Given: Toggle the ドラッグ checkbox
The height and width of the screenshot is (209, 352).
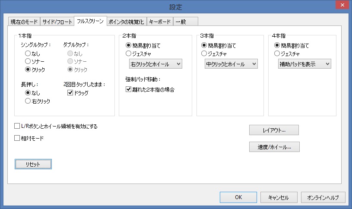Looking at the screenshot, I should pos(70,93).
